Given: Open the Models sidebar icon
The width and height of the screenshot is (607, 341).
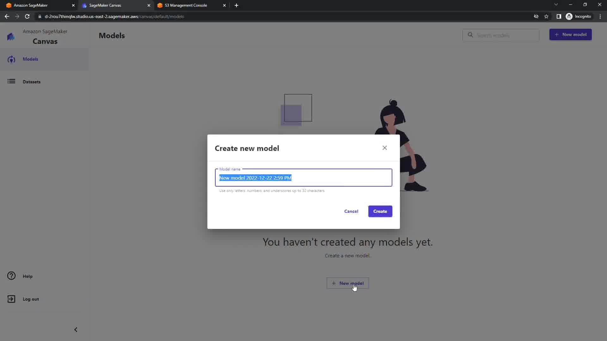Looking at the screenshot, I should (x=11, y=59).
